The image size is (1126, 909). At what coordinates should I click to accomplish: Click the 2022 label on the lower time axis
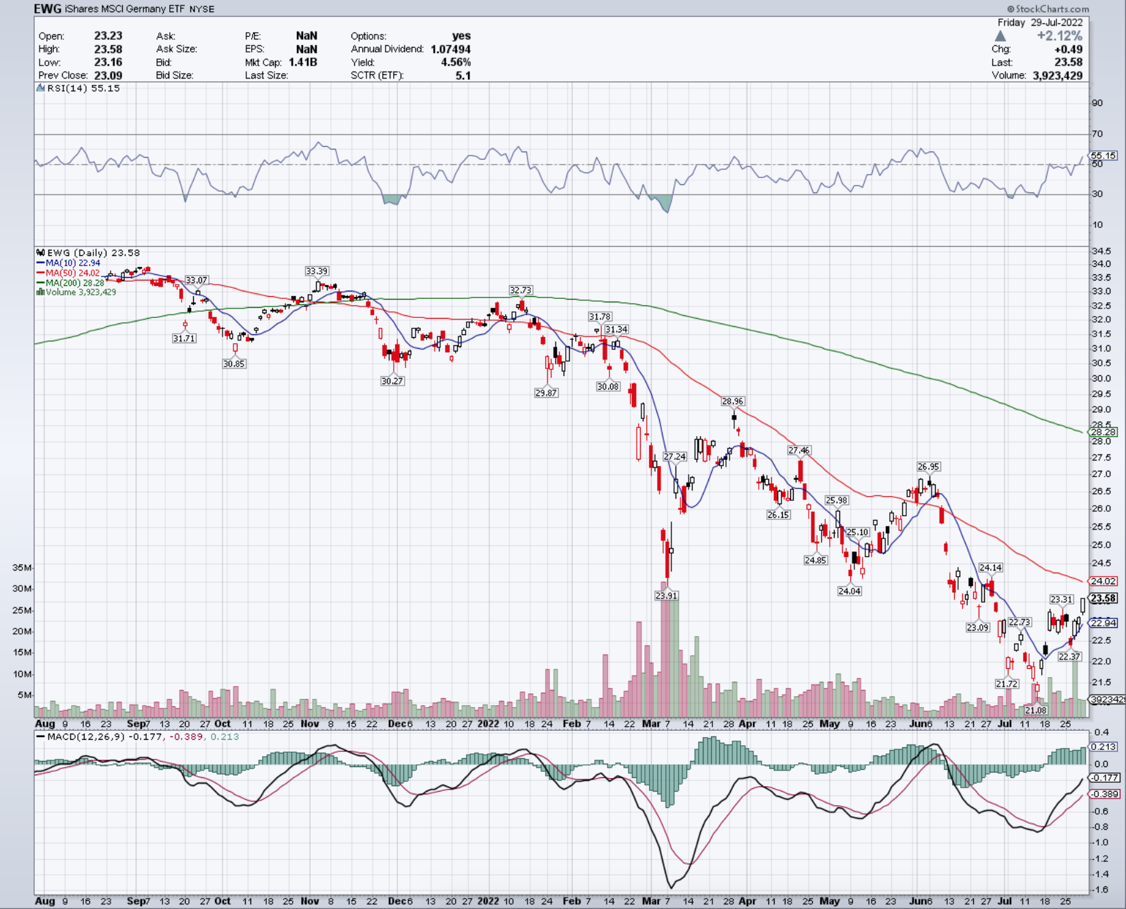489,901
